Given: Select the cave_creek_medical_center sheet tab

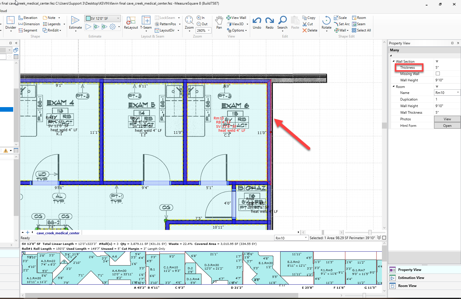Looking at the screenshot, I should [x=58, y=233].
